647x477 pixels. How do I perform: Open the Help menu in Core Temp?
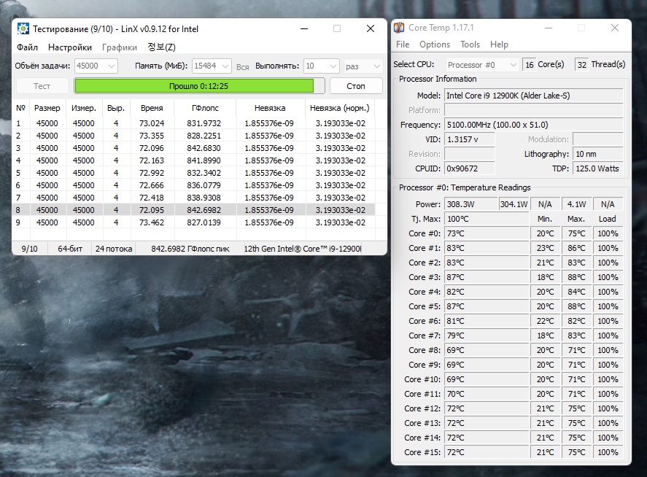(x=499, y=44)
